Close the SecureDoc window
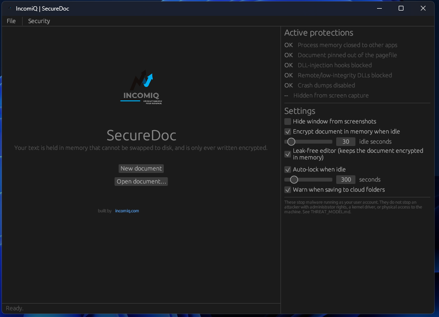 click(423, 8)
